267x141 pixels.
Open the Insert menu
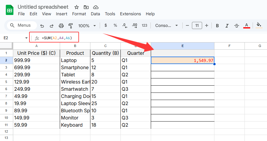coord(62,14)
